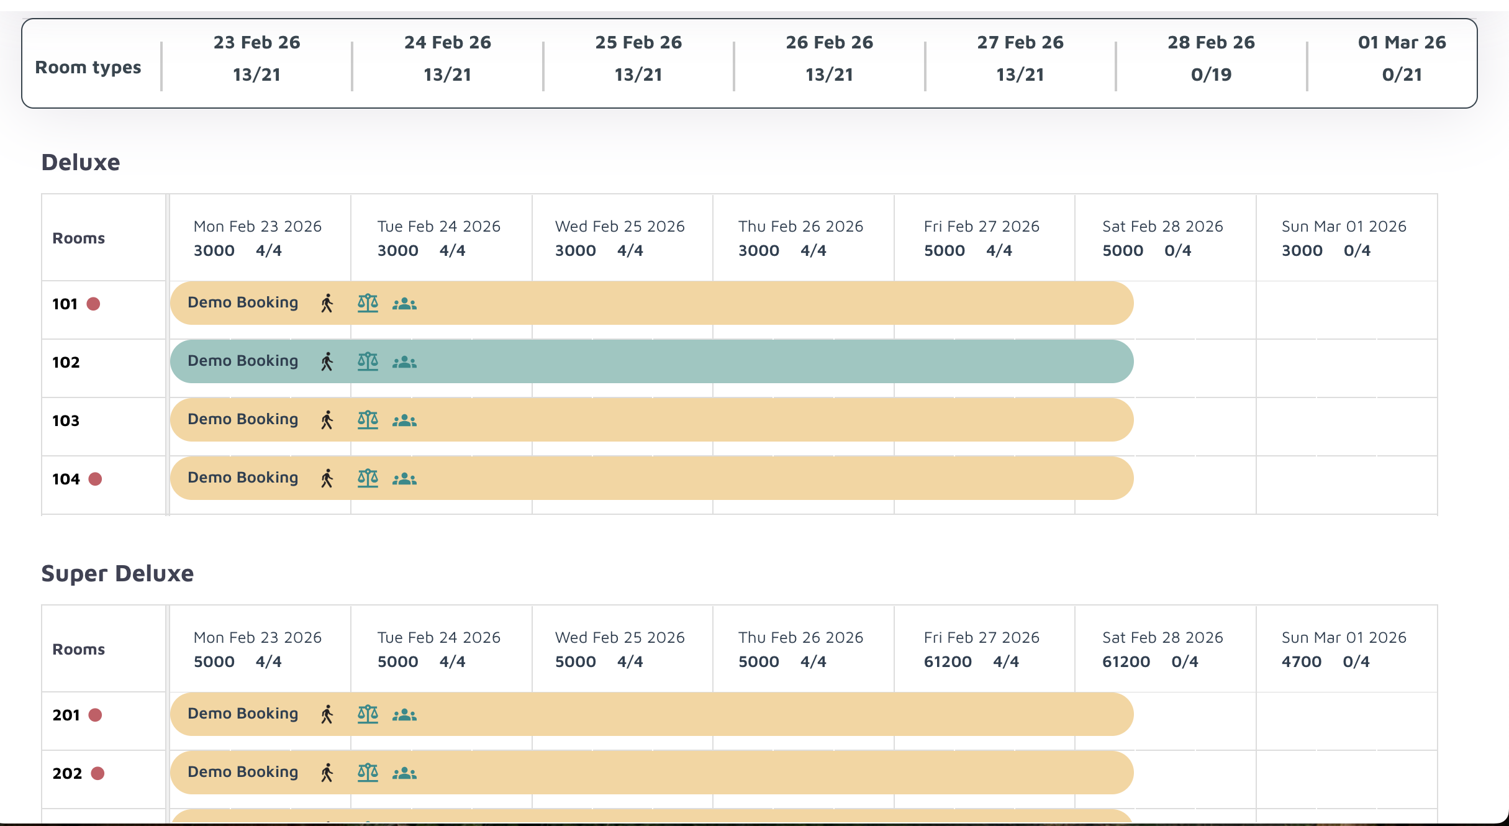Click the 3000 rate cell under Mon Feb 23 2026
Screen dimensions: 1509x826
click(214, 250)
